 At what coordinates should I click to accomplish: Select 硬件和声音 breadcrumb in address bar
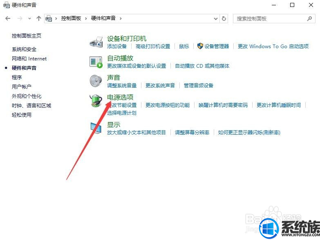pyautogui.click(x=103, y=18)
